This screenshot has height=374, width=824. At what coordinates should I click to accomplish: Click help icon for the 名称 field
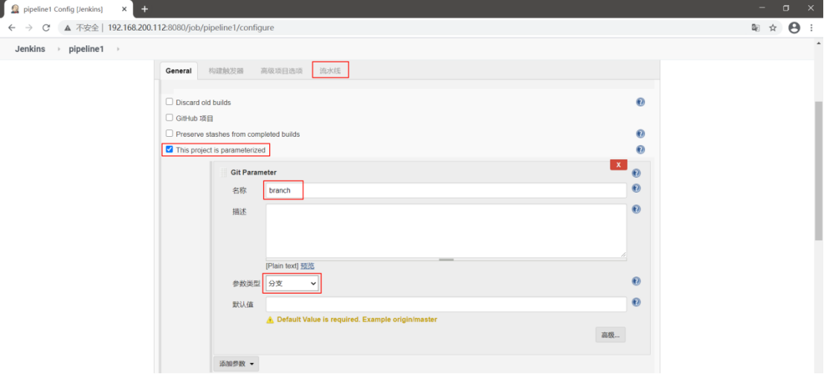[x=636, y=189]
